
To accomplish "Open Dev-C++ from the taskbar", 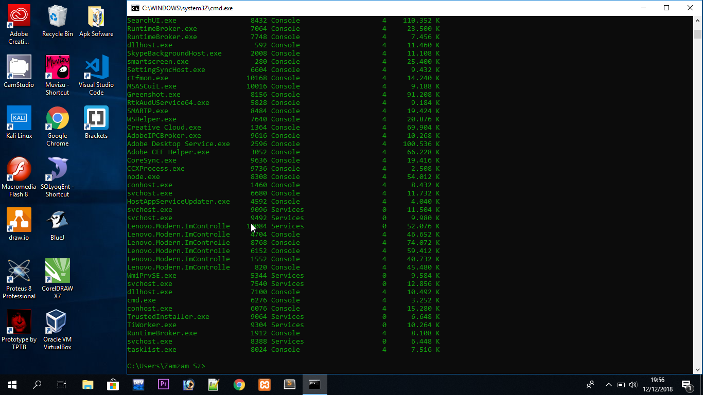I will (x=138, y=384).
